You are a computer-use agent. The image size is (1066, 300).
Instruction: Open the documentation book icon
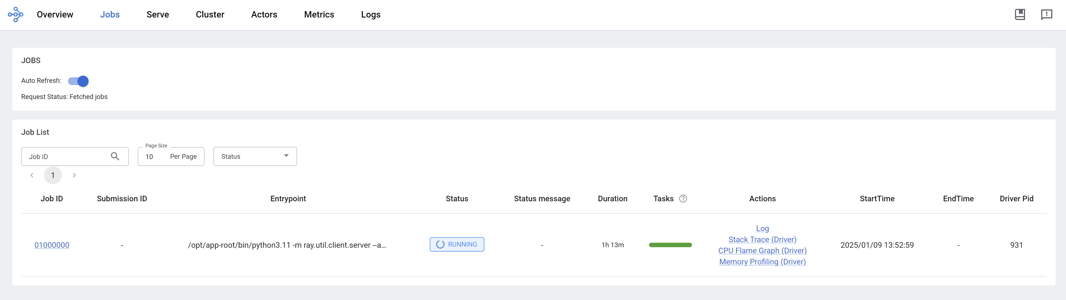pyautogui.click(x=1020, y=14)
